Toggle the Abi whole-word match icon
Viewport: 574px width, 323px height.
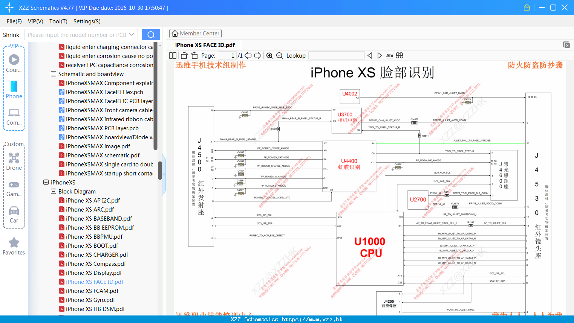tap(390, 55)
